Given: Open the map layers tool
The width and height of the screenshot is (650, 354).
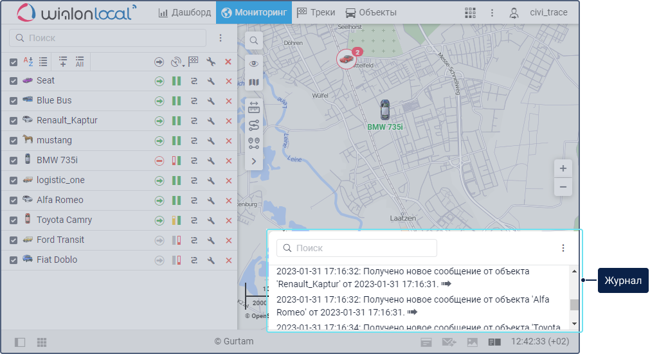Looking at the screenshot, I should [254, 82].
